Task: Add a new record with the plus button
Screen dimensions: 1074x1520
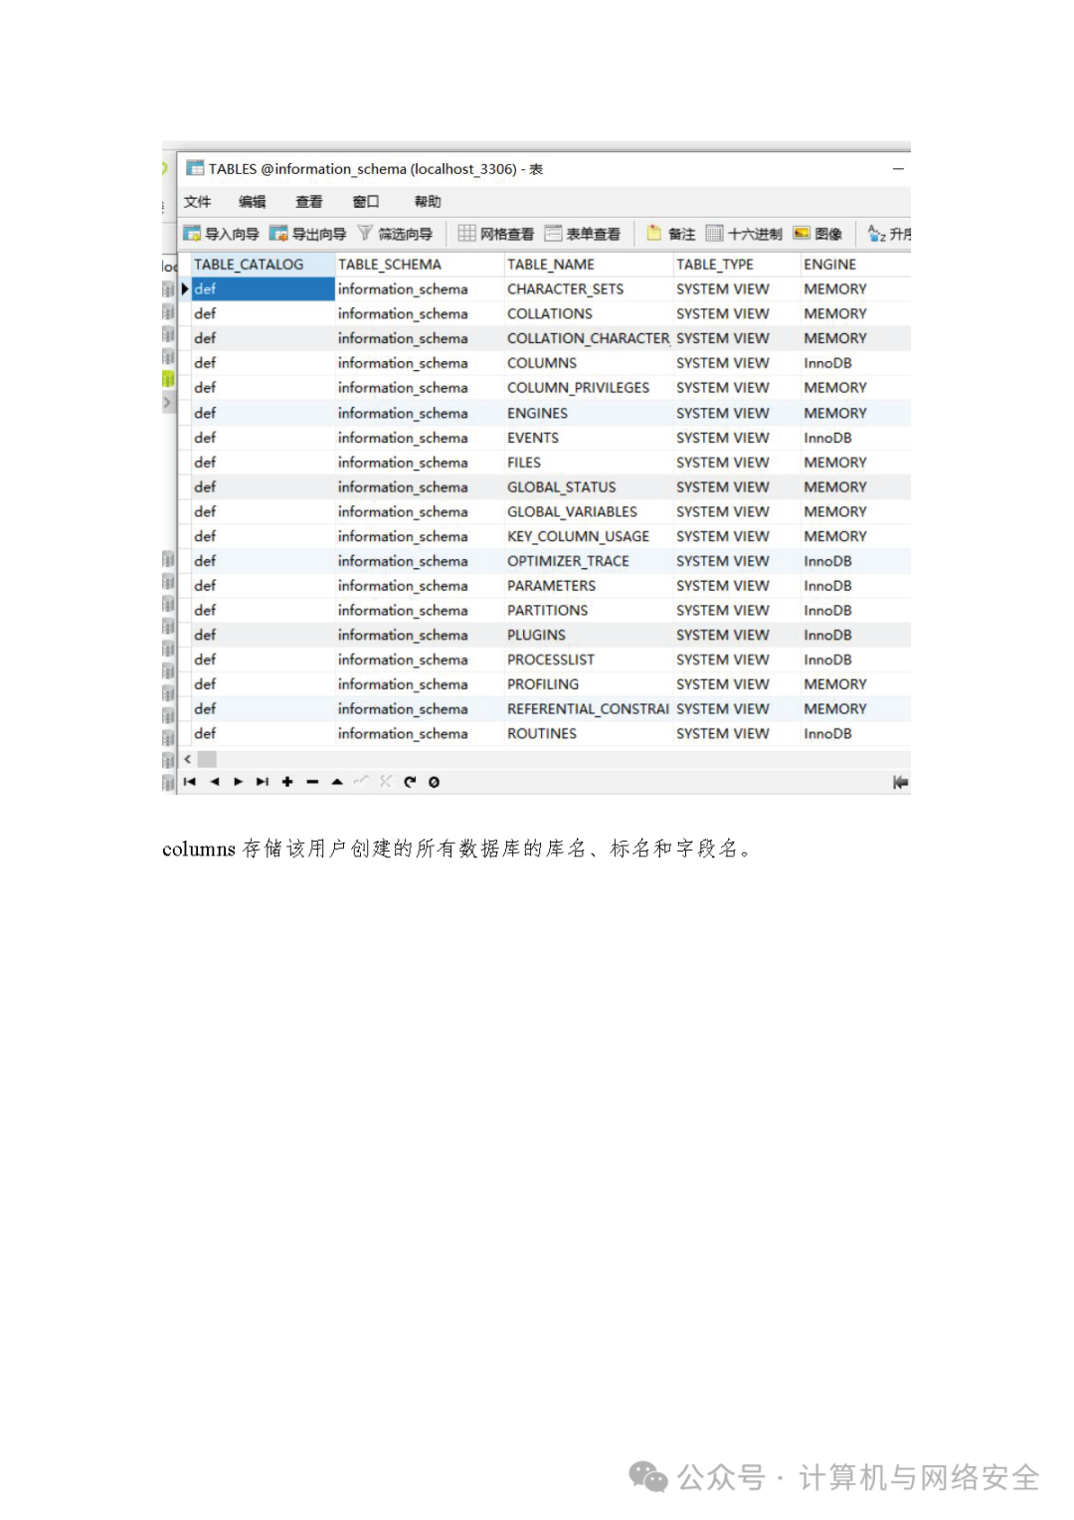Action: (x=287, y=782)
